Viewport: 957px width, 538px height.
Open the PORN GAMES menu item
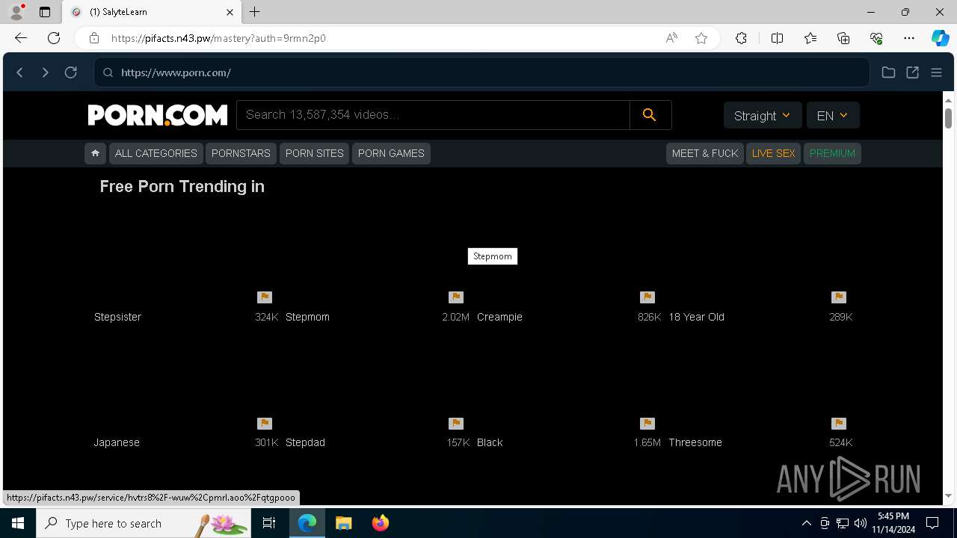(391, 153)
